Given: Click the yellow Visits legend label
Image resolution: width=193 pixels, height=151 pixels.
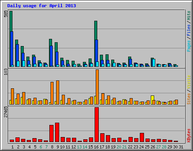Looking at the screenshot, I should tap(188, 82).
